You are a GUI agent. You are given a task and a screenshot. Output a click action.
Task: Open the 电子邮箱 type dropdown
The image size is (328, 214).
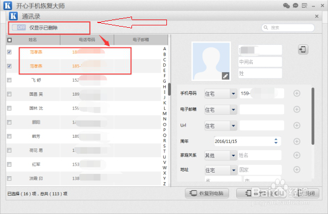221,109
